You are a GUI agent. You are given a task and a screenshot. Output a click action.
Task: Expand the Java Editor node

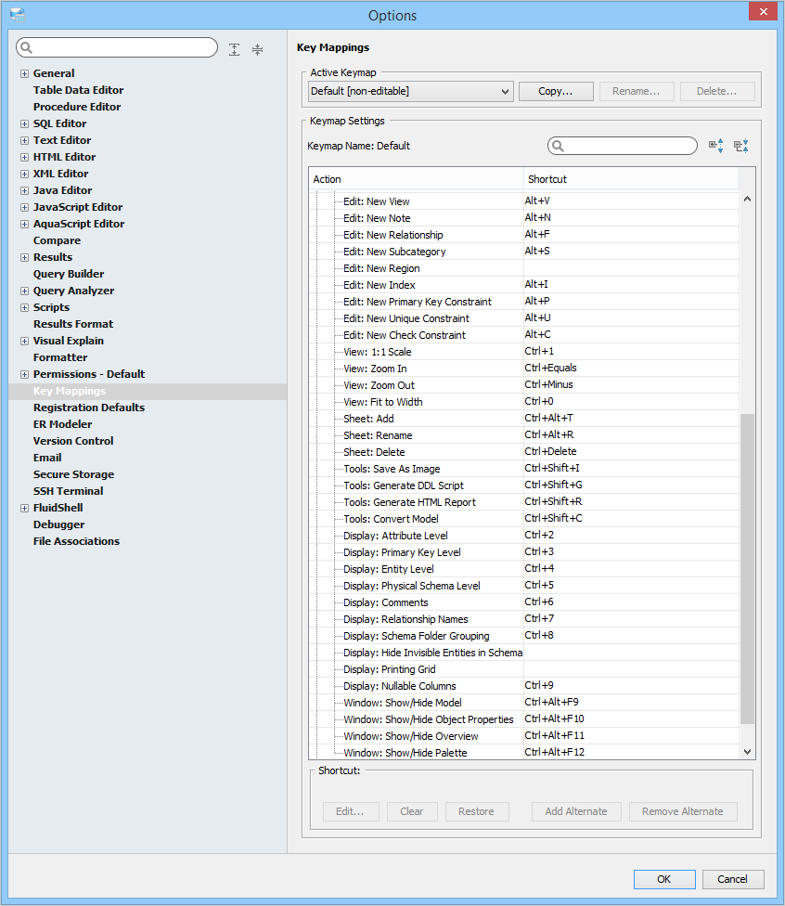[x=24, y=190]
